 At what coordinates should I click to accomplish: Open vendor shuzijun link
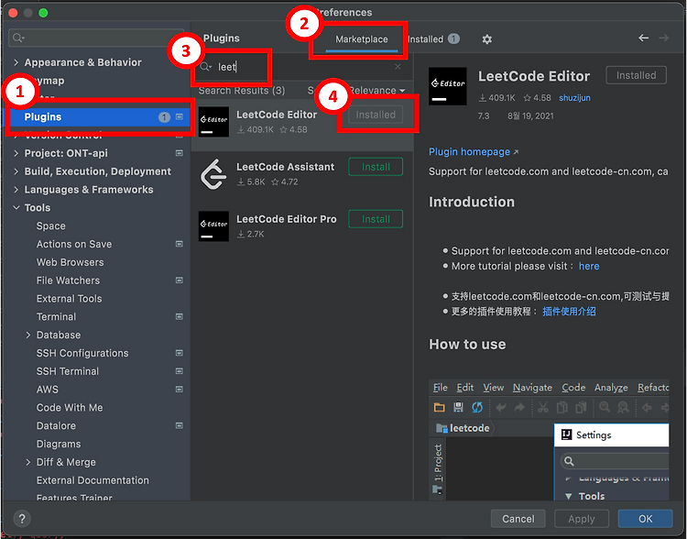574,98
